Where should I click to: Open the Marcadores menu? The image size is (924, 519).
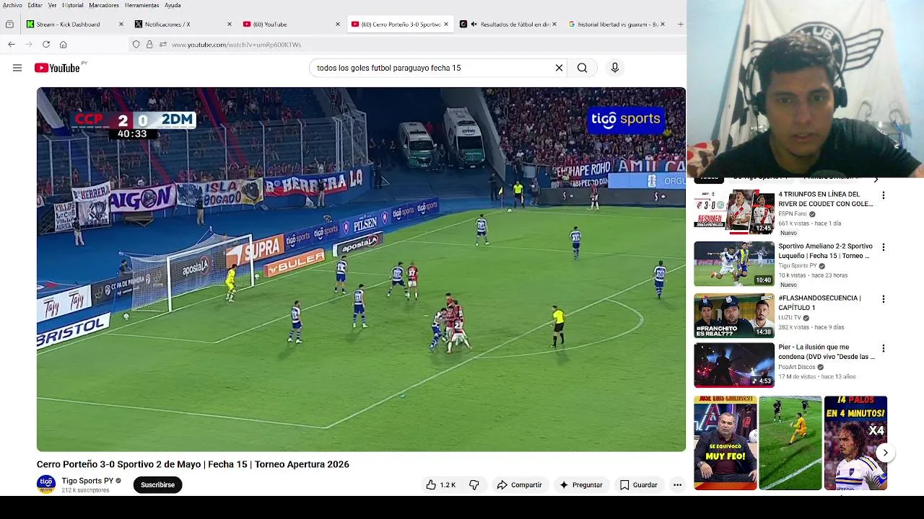104,5
